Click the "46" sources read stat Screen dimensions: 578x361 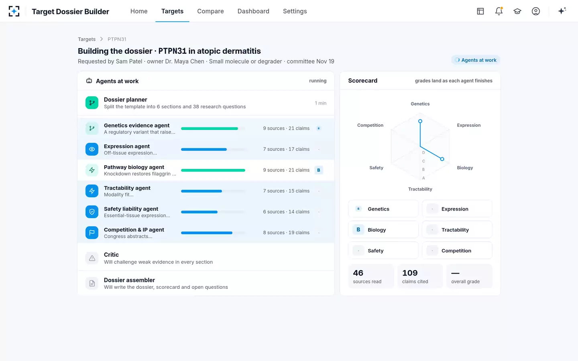371,276
